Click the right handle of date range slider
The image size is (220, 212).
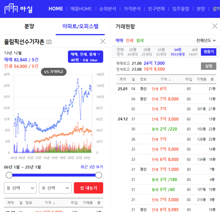pos(99,175)
